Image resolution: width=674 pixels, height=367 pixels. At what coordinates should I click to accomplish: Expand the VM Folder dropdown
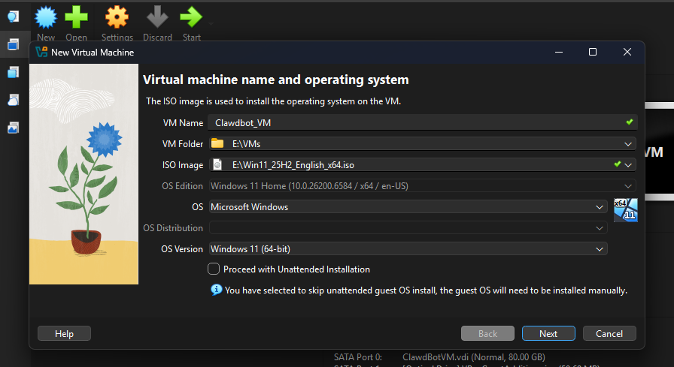628,144
